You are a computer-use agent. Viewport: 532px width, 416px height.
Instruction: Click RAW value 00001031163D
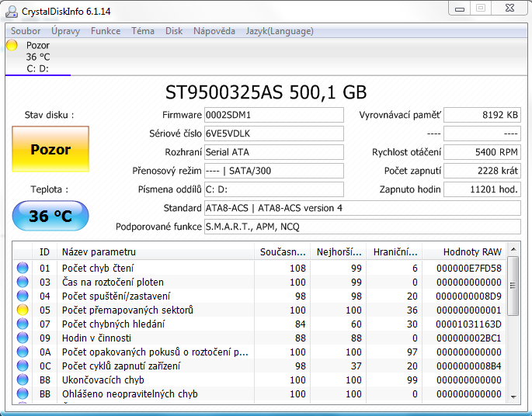tap(469, 324)
